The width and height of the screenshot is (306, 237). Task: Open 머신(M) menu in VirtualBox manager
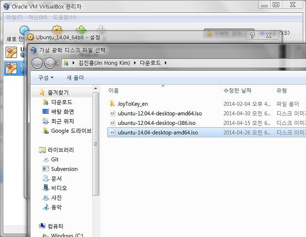click(38, 17)
